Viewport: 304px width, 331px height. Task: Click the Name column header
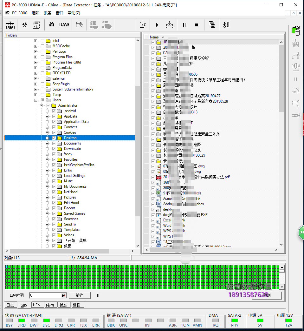pos(154,37)
